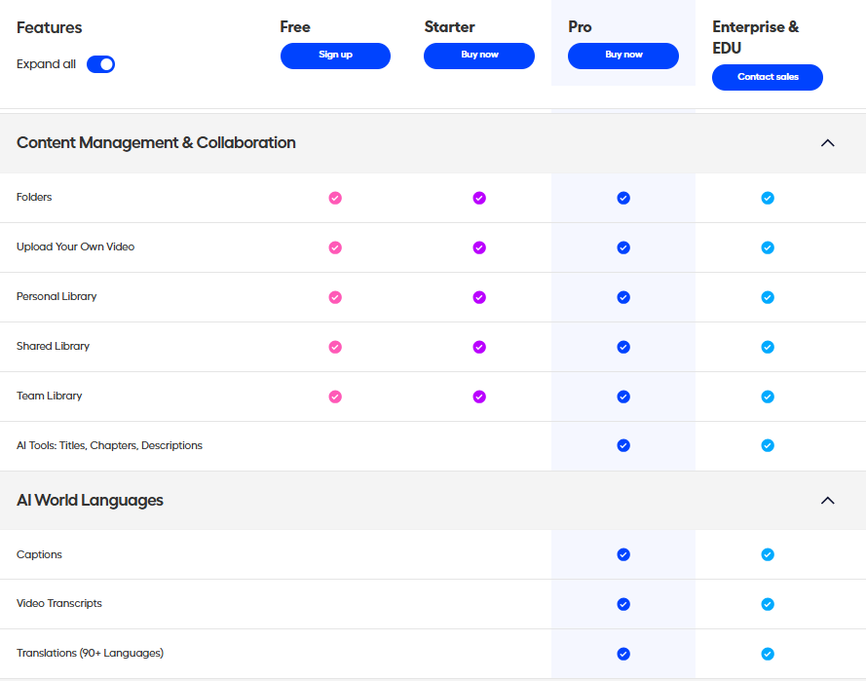The image size is (866, 681).
Task: Click Starter checkmark for Upload Your Own Video
Action: click(479, 247)
